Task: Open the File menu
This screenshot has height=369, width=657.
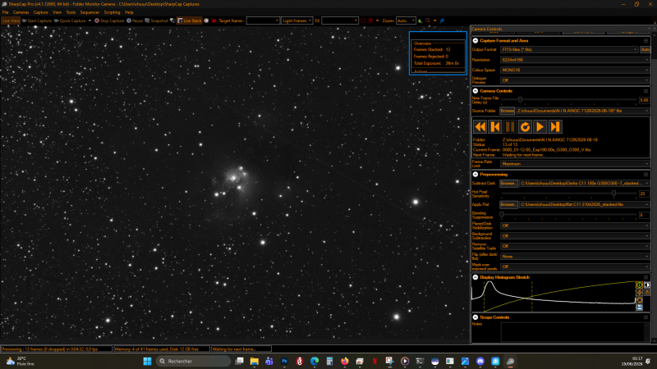Action: [6, 12]
